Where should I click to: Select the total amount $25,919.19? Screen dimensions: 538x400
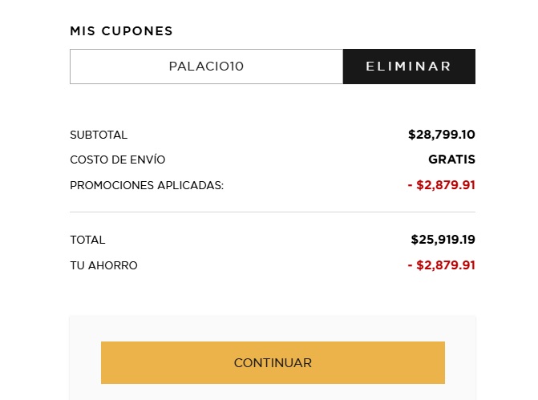tap(443, 240)
